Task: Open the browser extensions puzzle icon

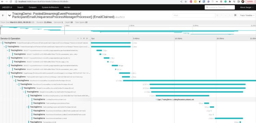Action: (230, 1)
